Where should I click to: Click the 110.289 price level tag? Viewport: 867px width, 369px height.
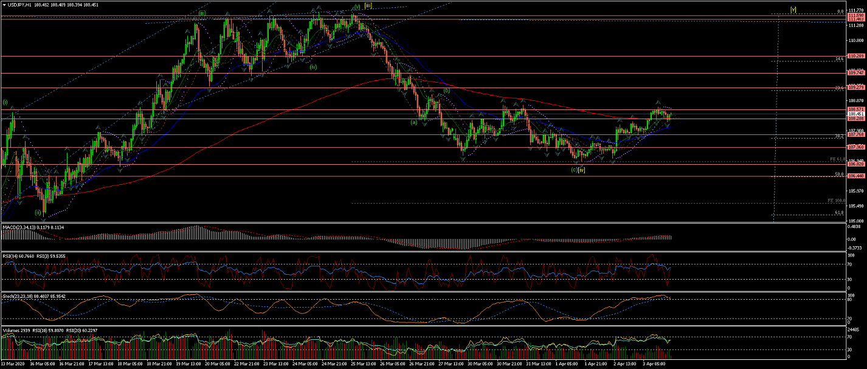[x=856, y=56]
